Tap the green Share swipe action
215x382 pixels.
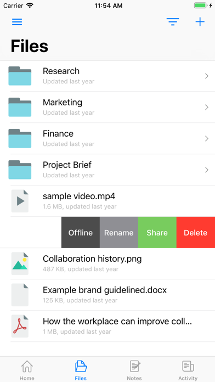[x=157, y=232]
